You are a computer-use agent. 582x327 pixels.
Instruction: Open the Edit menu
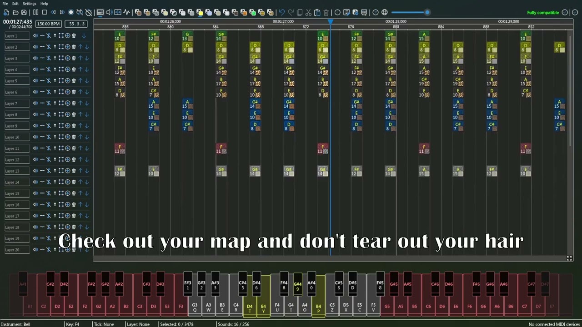point(15,4)
